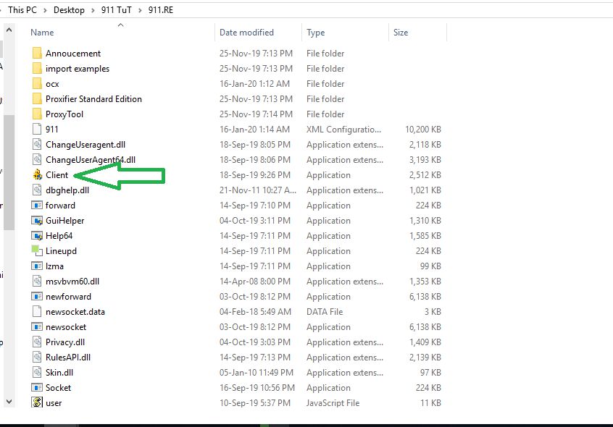Expand the chevron after Desktop in path

coord(93,10)
